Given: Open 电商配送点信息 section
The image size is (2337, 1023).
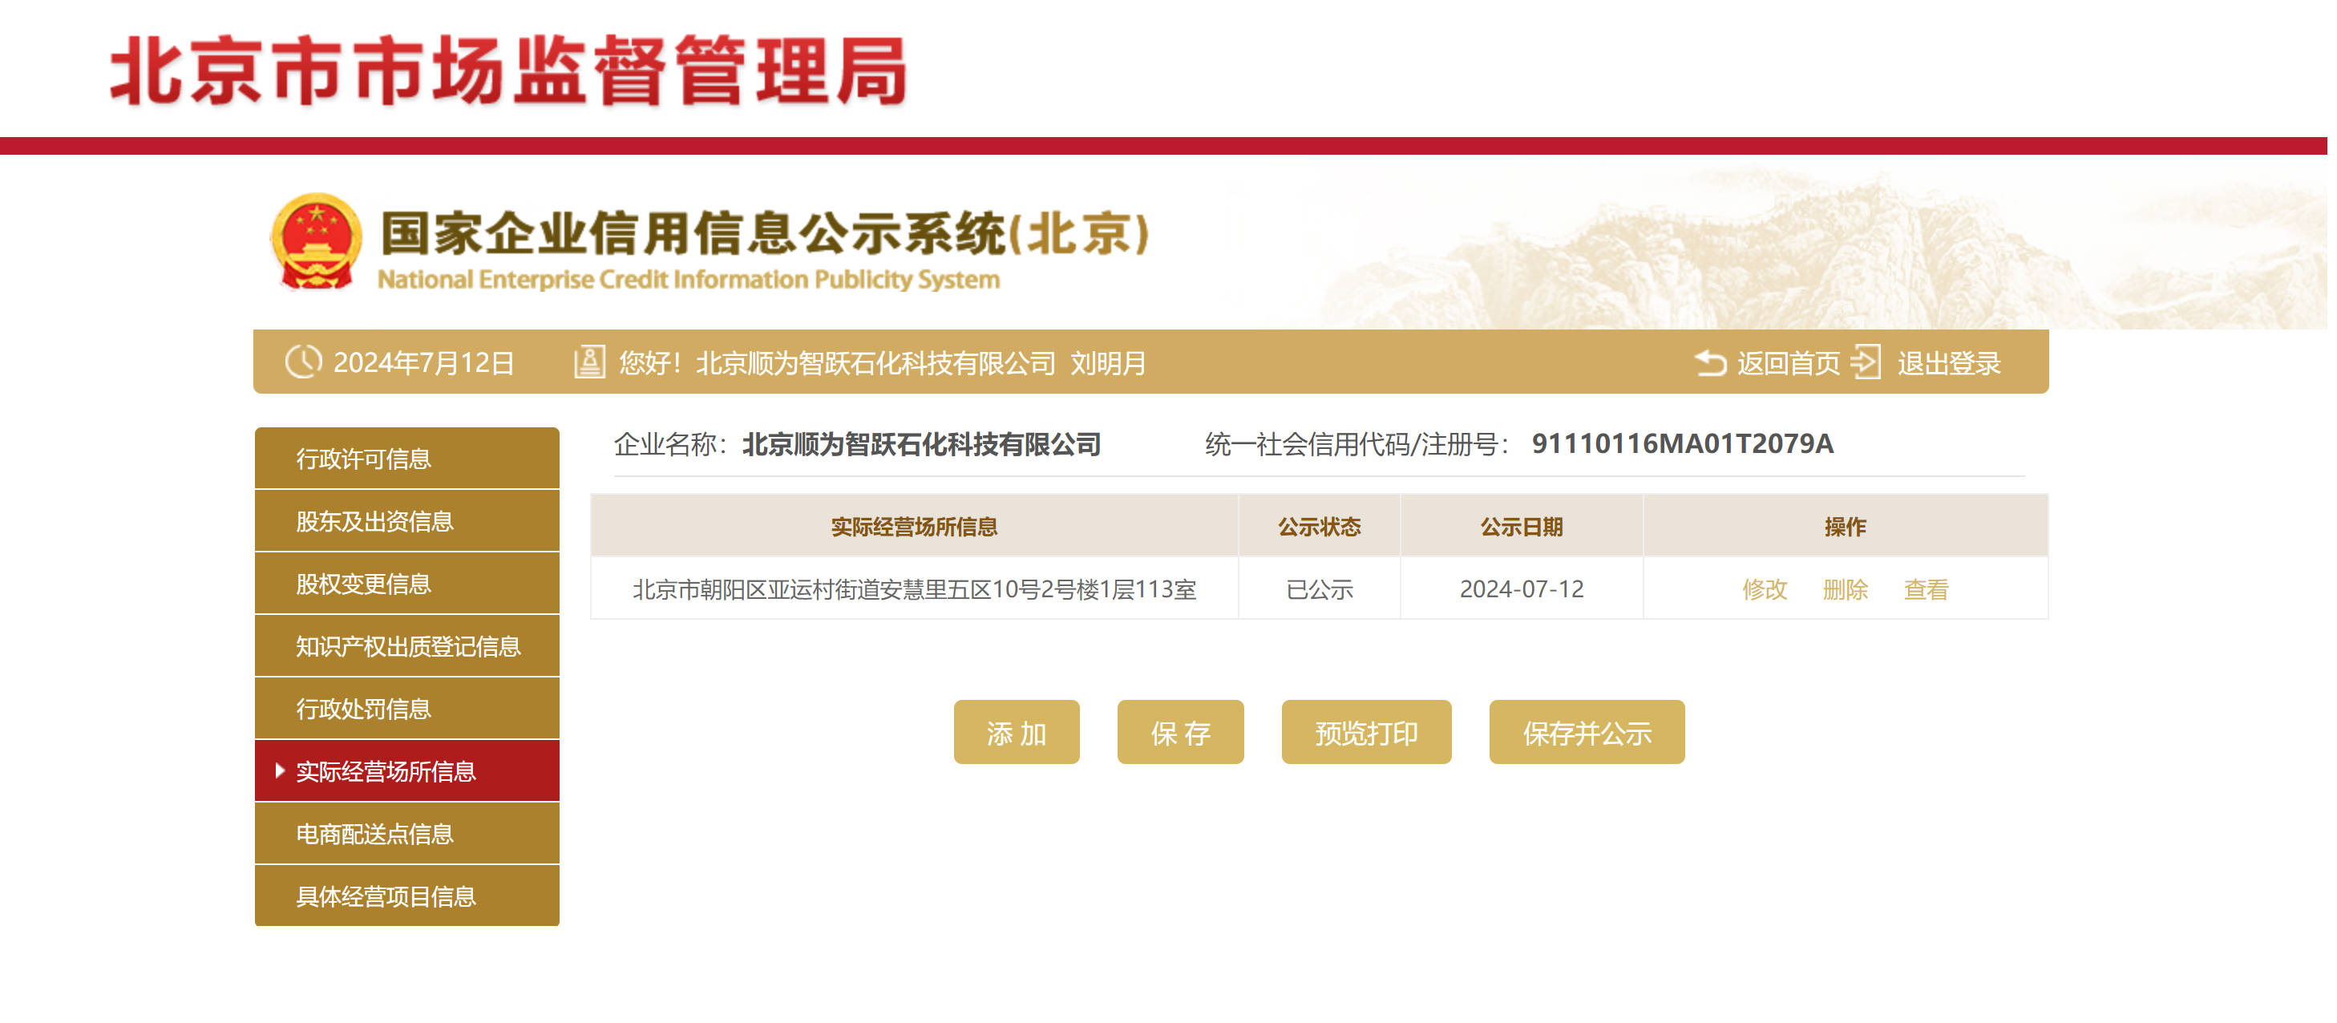Looking at the screenshot, I should tap(406, 834).
